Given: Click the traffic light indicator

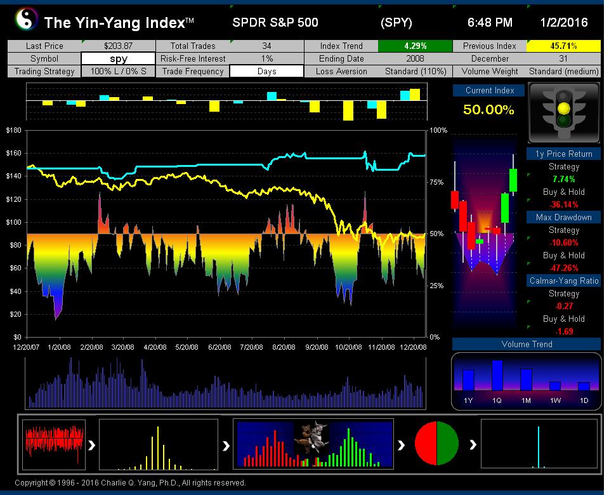Looking at the screenshot, I should click(x=563, y=113).
